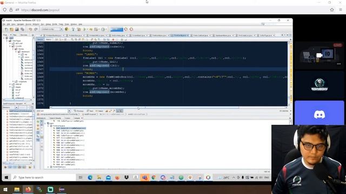Click the globe browser icon in NetBeans toolbar
This screenshot has height=194, width=346.
(66, 29)
